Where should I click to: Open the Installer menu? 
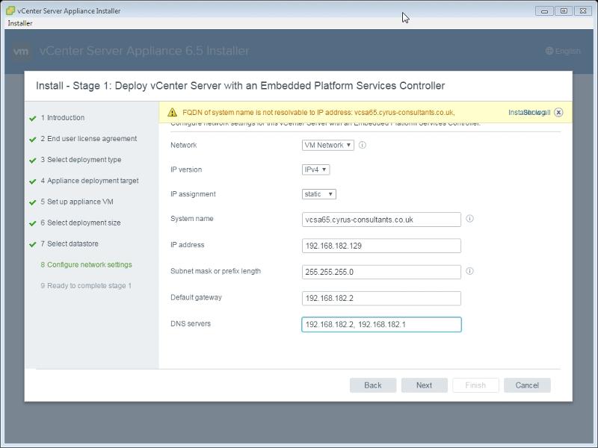click(20, 23)
